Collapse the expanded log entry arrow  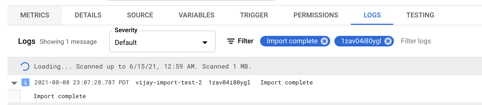pos(14,83)
